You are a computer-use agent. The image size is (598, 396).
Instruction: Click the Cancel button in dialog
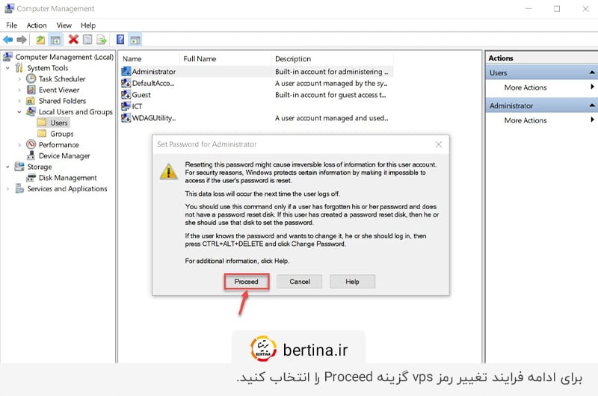(300, 282)
